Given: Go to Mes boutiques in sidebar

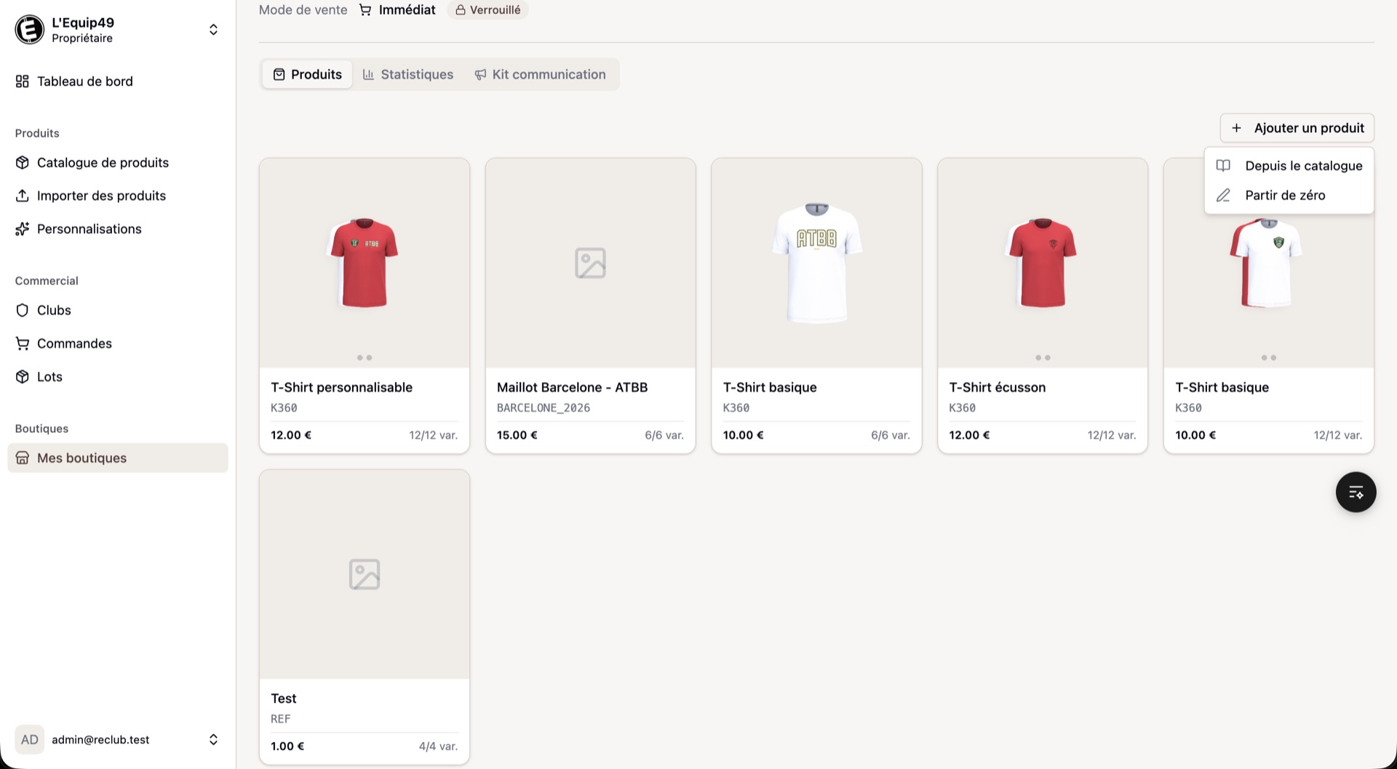Looking at the screenshot, I should 81,458.
